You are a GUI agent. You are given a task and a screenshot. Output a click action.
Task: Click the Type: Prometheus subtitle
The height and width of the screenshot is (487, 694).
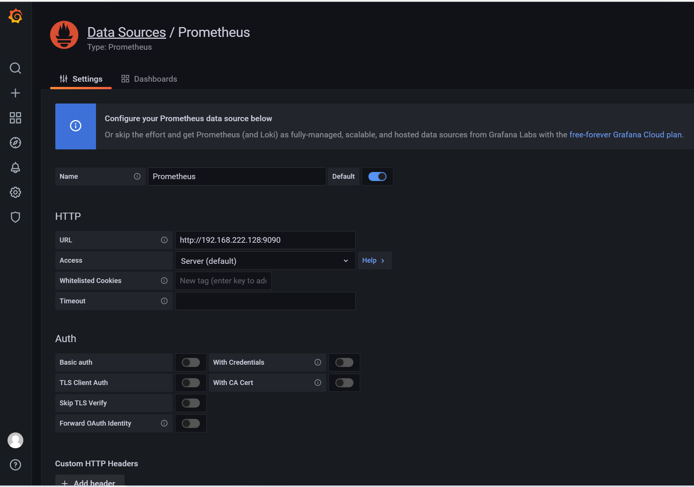point(120,47)
